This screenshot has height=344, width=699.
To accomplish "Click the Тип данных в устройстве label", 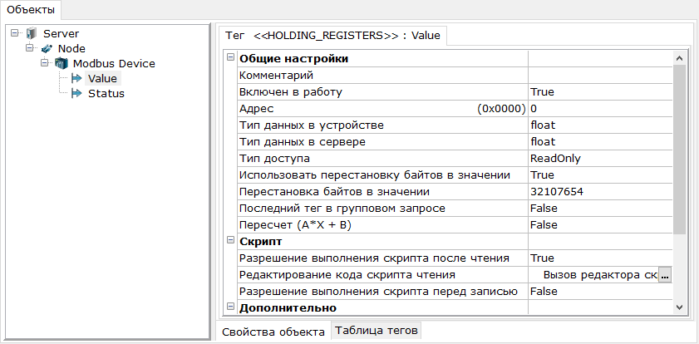I will (312, 125).
